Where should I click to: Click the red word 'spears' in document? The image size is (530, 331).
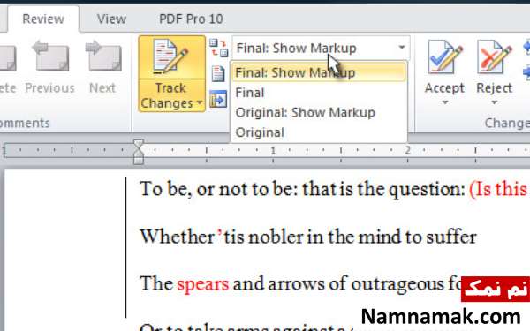(x=203, y=284)
